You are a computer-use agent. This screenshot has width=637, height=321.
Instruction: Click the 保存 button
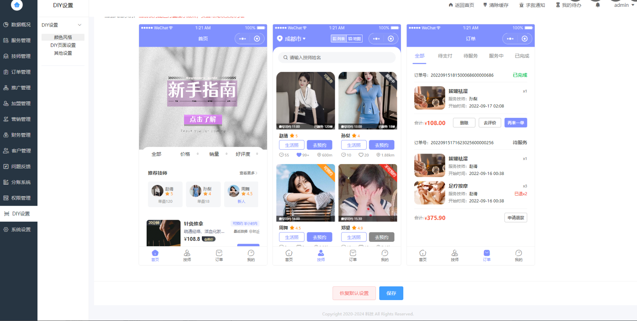[x=391, y=293]
